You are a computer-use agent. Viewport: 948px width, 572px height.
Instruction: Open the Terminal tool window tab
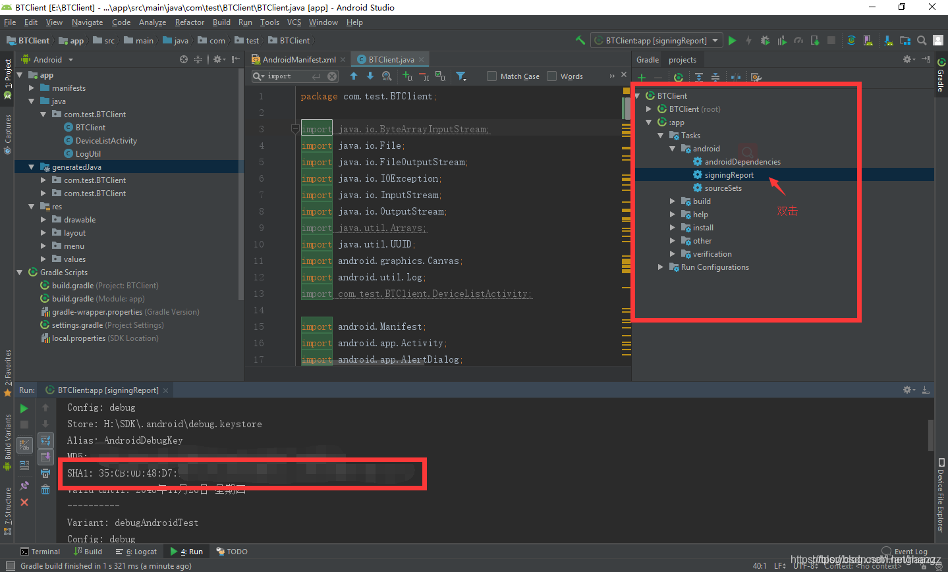(40, 552)
